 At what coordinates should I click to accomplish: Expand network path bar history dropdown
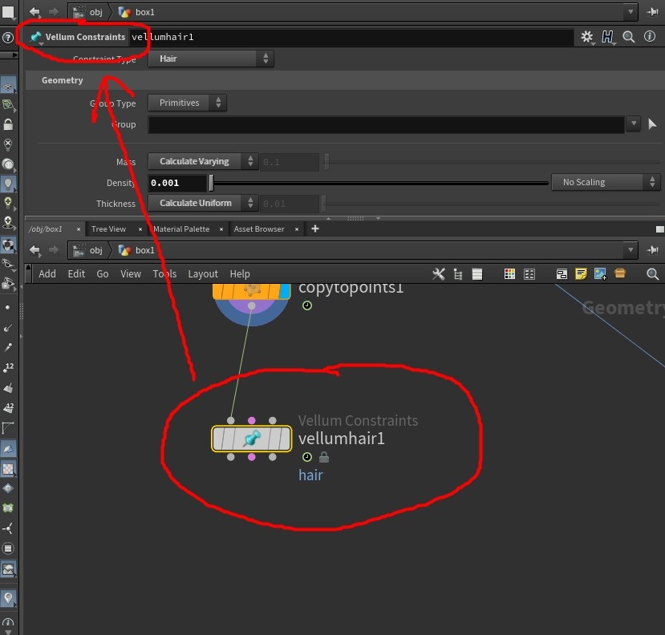coord(631,249)
